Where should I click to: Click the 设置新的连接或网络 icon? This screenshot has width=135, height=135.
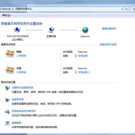(7, 88)
